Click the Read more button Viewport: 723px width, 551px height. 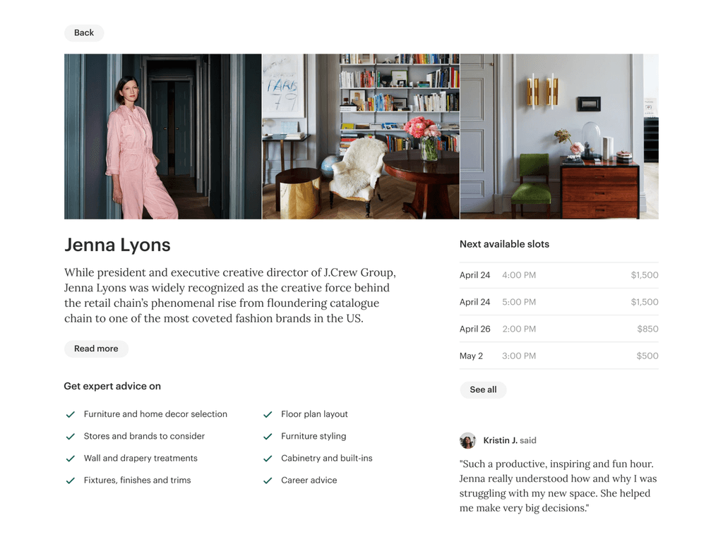click(96, 349)
